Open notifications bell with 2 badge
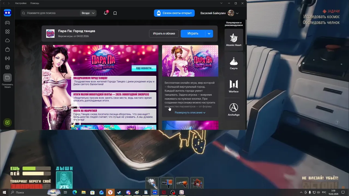The image size is (349, 196). coord(106,13)
